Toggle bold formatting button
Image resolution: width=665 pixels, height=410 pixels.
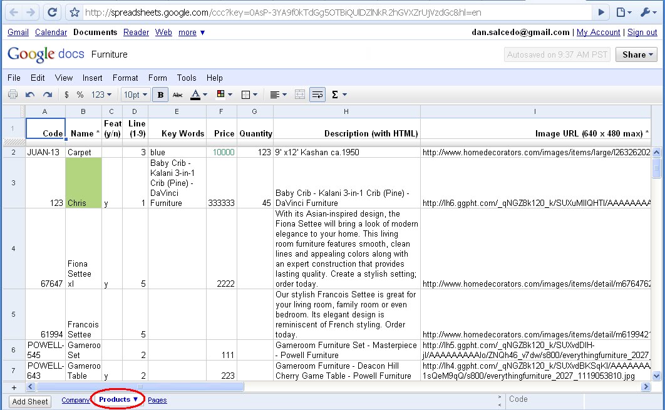coord(160,95)
